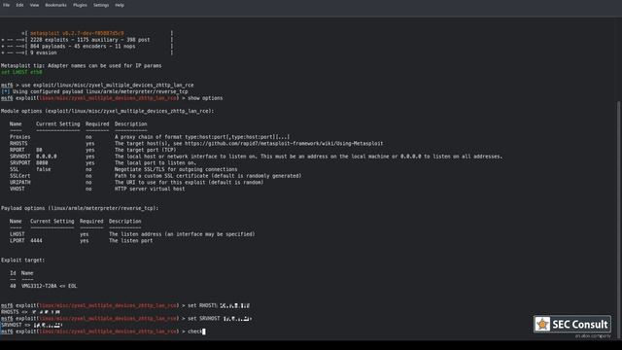The width and height of the screenshot is (622, 350).
Task: Click the metasploit version banner text
Action: [77, 33]
